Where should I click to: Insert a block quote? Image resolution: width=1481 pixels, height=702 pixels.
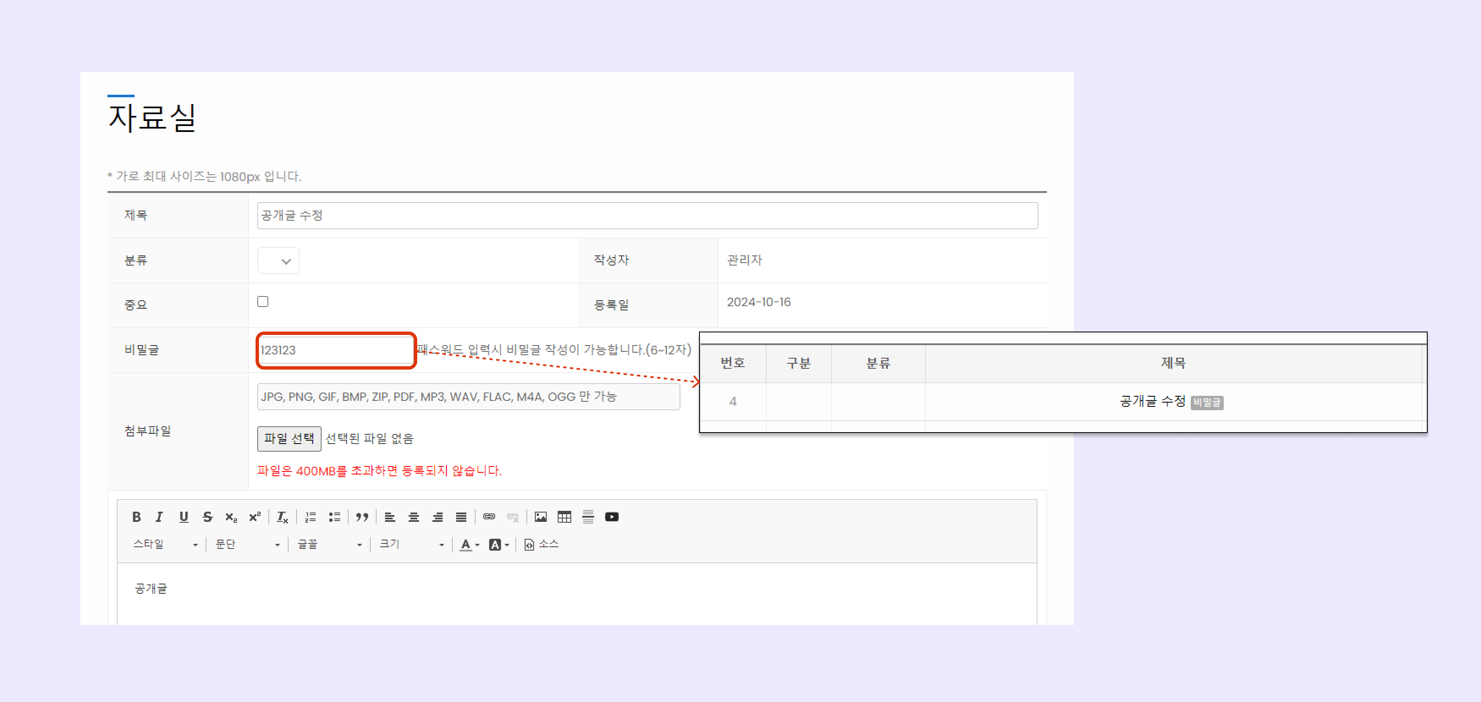[362, 517]
